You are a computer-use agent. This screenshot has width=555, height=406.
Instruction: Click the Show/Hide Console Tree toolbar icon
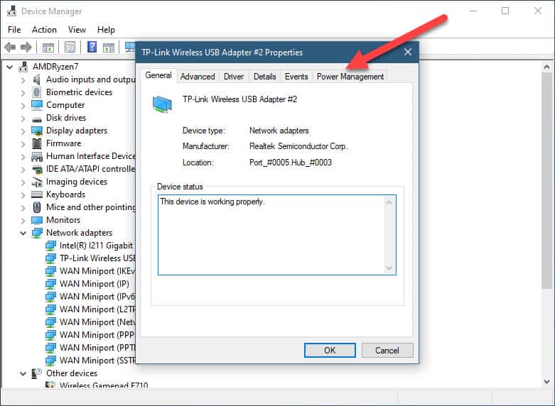[x=48, y=47]
